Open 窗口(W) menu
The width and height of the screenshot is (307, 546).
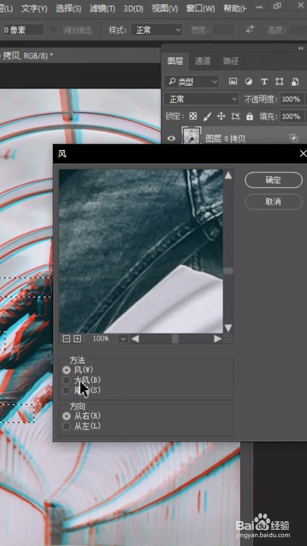pyautogui.click(x=200, y=8)
